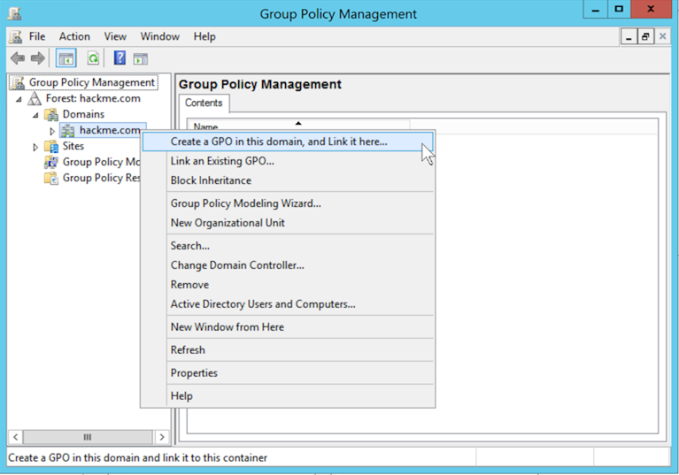Click New Organizational Unit menu entry
Image resolution: width=679 pixels, height=475 pixels.
(228, 223)
